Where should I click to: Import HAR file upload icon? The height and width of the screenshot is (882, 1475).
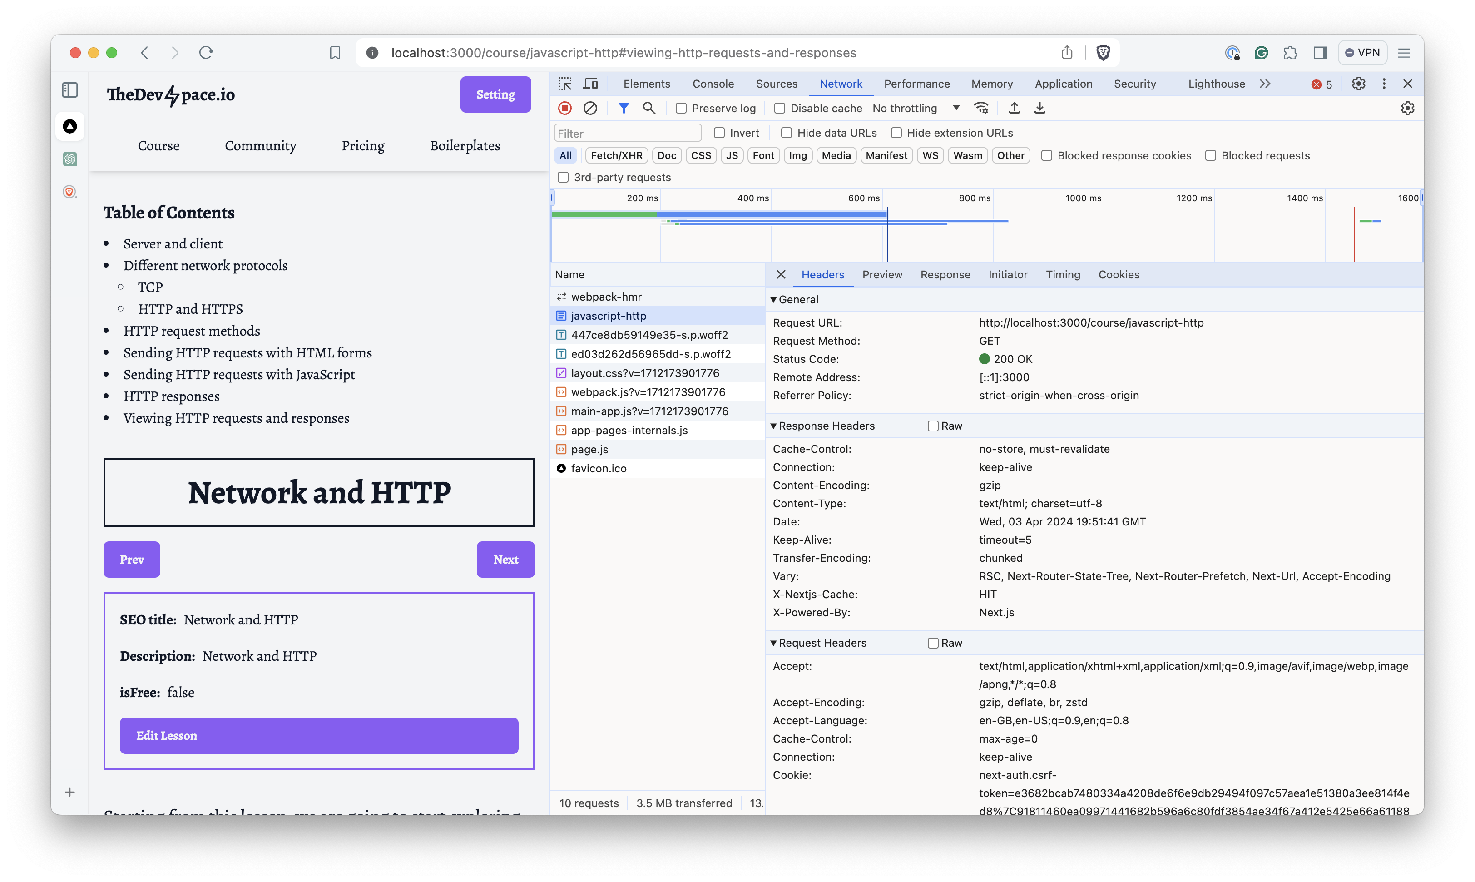pyautogui.click(x=1014, y=108)
